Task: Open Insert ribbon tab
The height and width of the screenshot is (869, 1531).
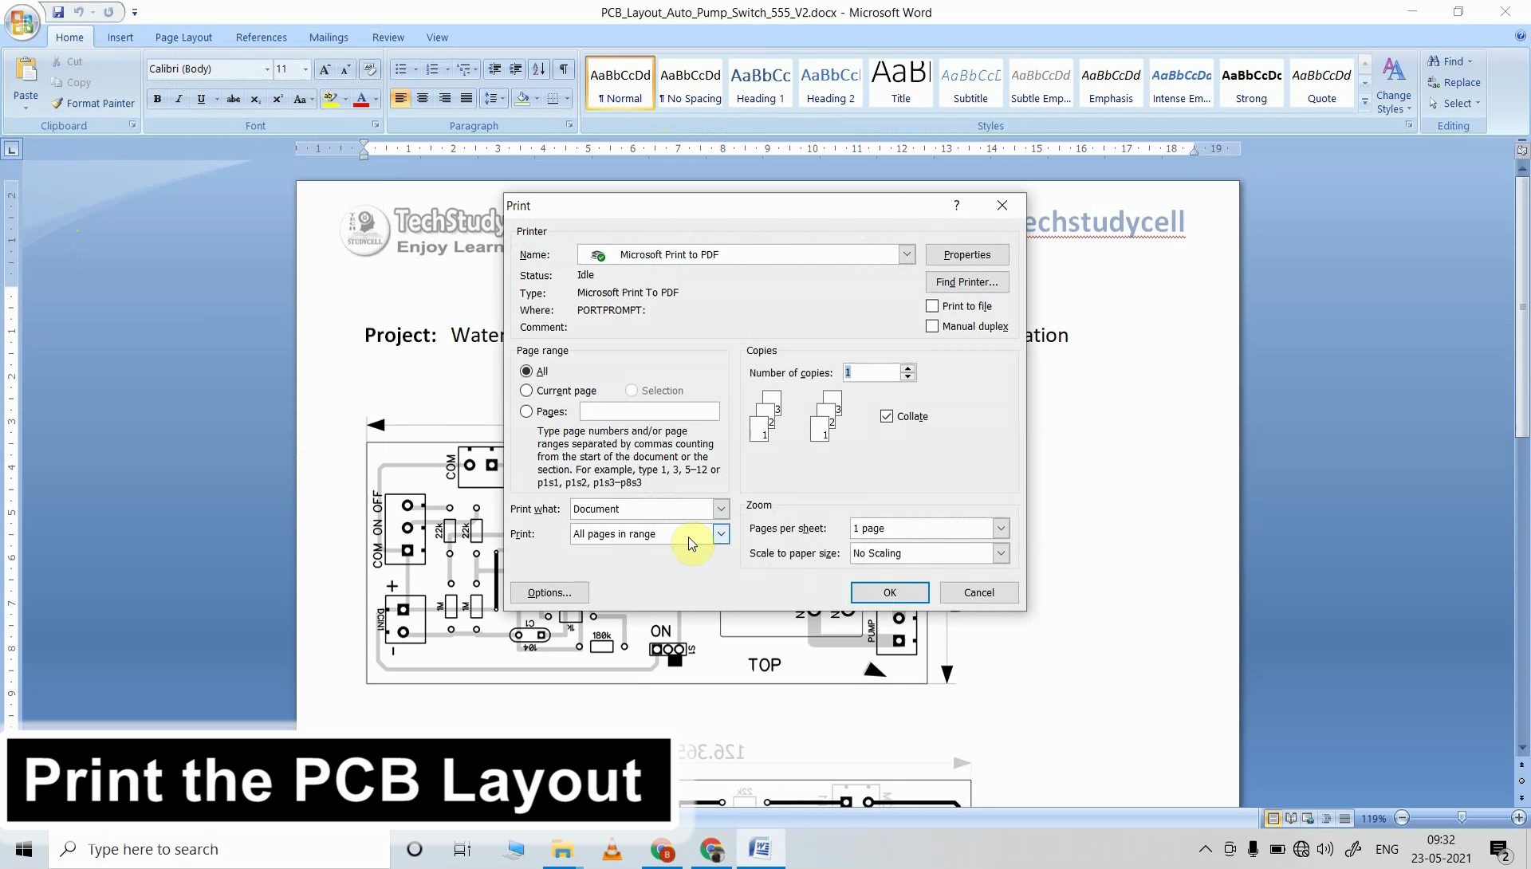Action: coord(120,37)
